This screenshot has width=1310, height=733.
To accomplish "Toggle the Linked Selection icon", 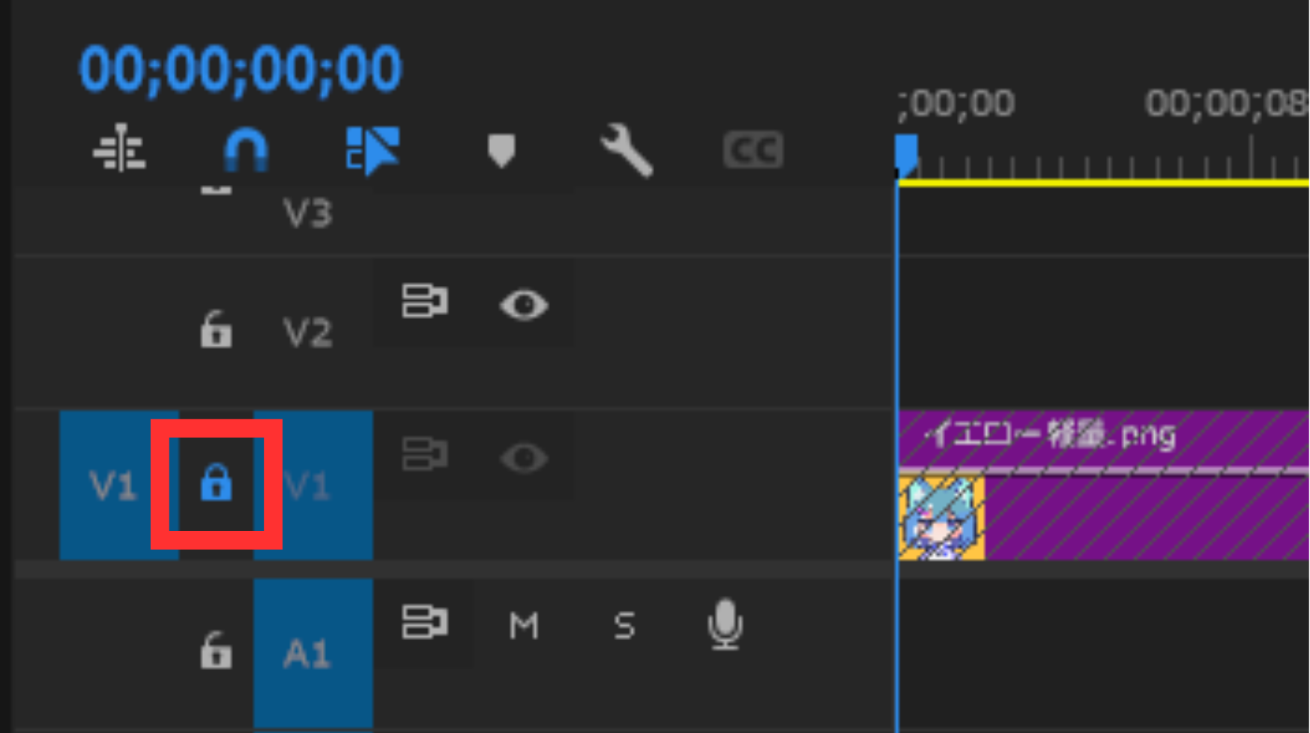I will (x=372, y=150).
